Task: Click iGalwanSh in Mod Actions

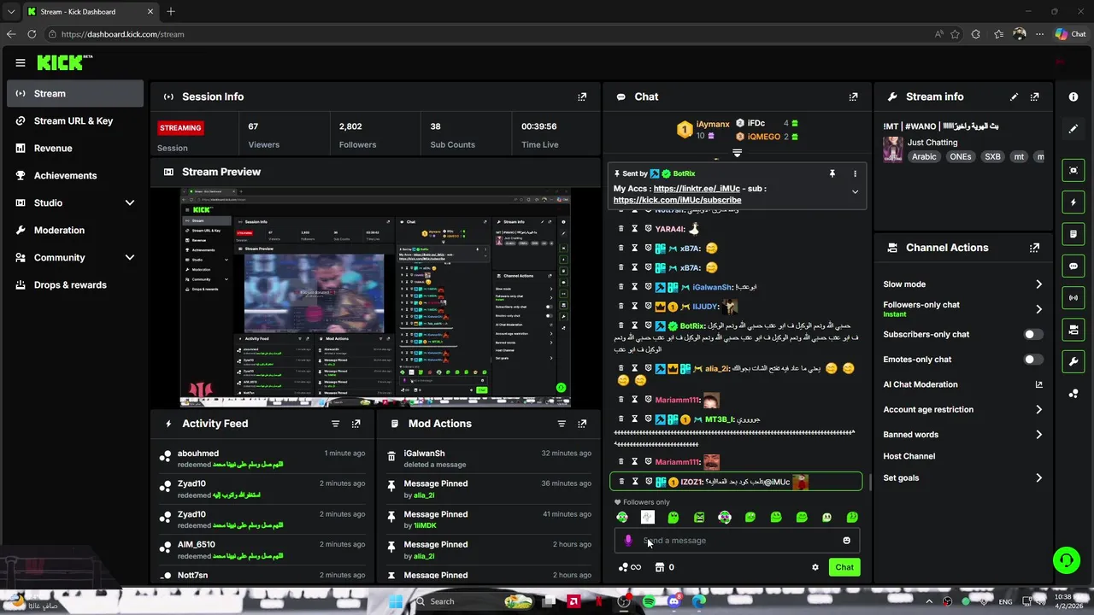Action: click(x=424, y=454)
